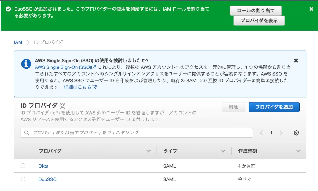Image resolution: width=318 pixels, height=191 pixels.
Task: Focus the property filter search field
Action: pyautogui.click(x=140, y=133)
